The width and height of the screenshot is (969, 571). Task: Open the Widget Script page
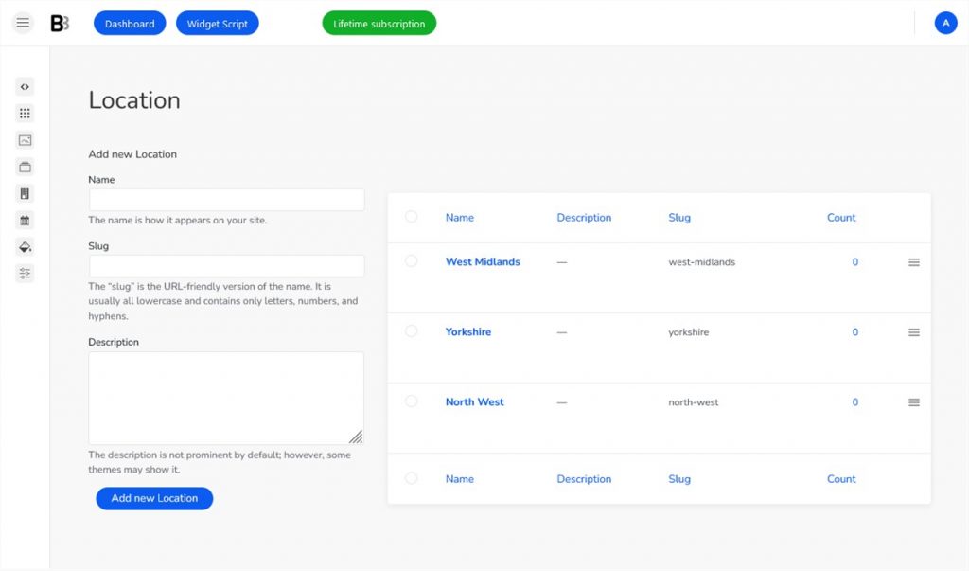tap(217, 23)
